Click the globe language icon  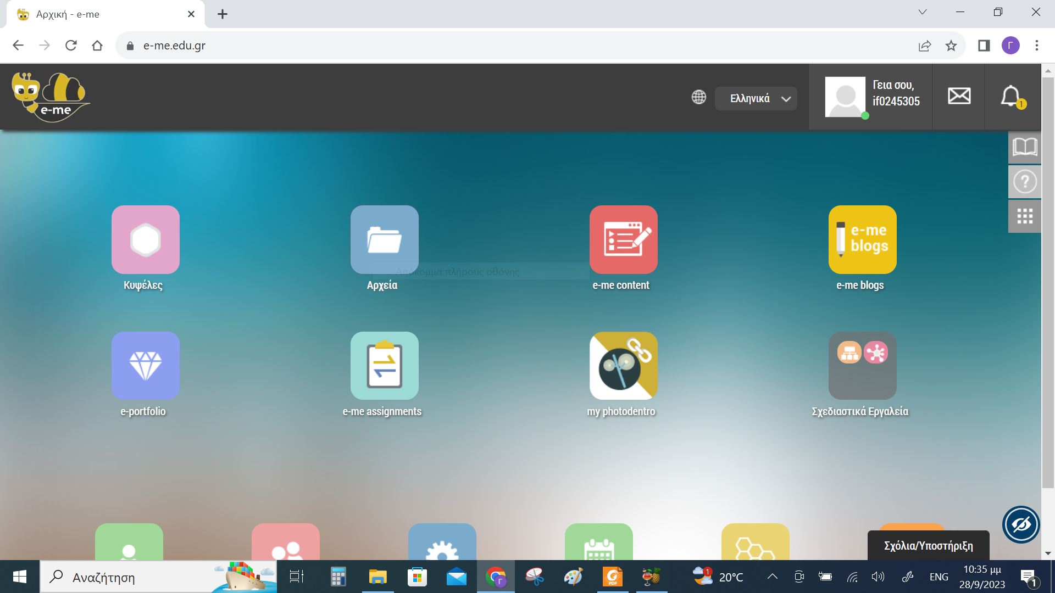pyautogui.click(x=698, y=97)
